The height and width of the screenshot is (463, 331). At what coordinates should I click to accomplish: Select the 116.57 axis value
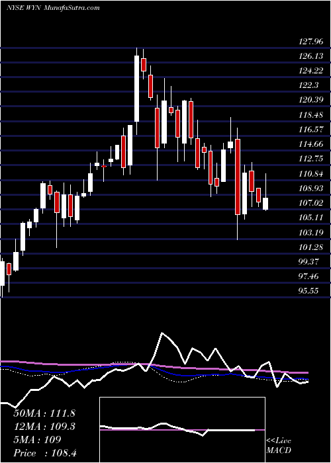click(311, 130)
